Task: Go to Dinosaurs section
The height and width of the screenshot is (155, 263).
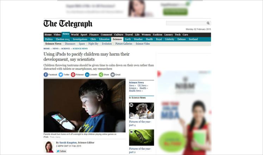Action: pyautogui.click(x=70, y=44)
